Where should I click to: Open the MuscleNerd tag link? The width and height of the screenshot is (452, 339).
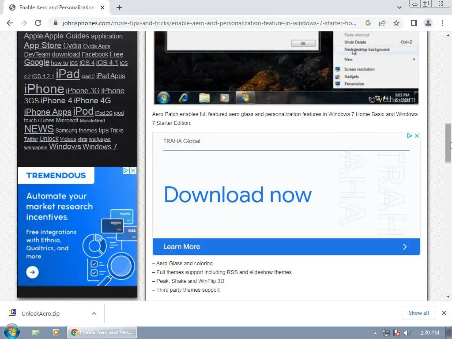[92, 121]
